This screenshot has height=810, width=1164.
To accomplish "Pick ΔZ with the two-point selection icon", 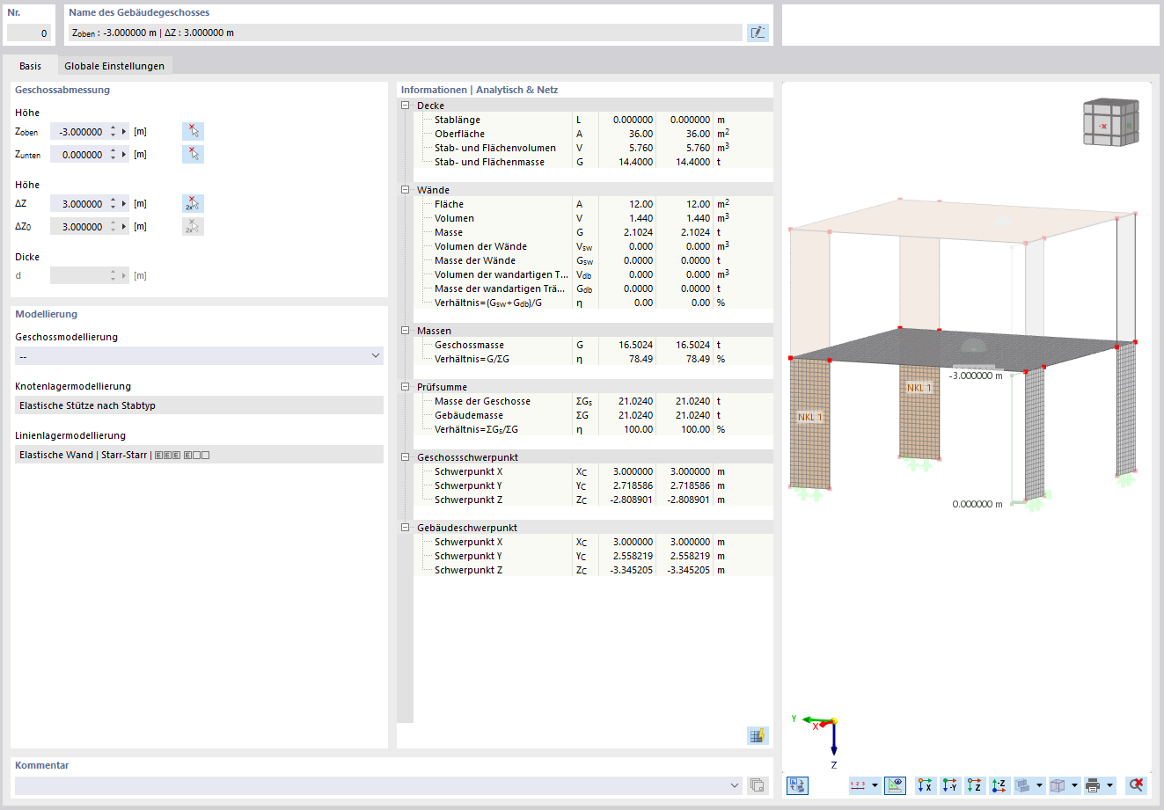I will click(193, 204).
